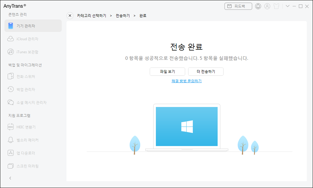Click the 백업 관리자 clock icon
The height and width of the screenshot is (188, 313).
coord(11,89)
